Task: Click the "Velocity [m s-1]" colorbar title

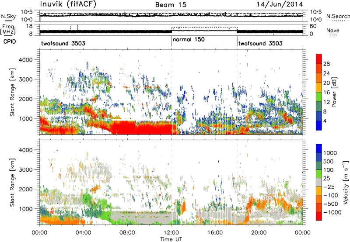Action: click(346, 182)
